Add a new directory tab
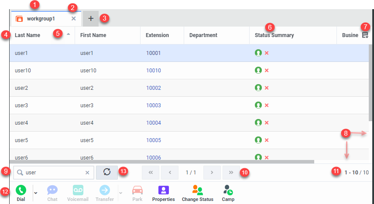374x204 pixels. [91, 19]
